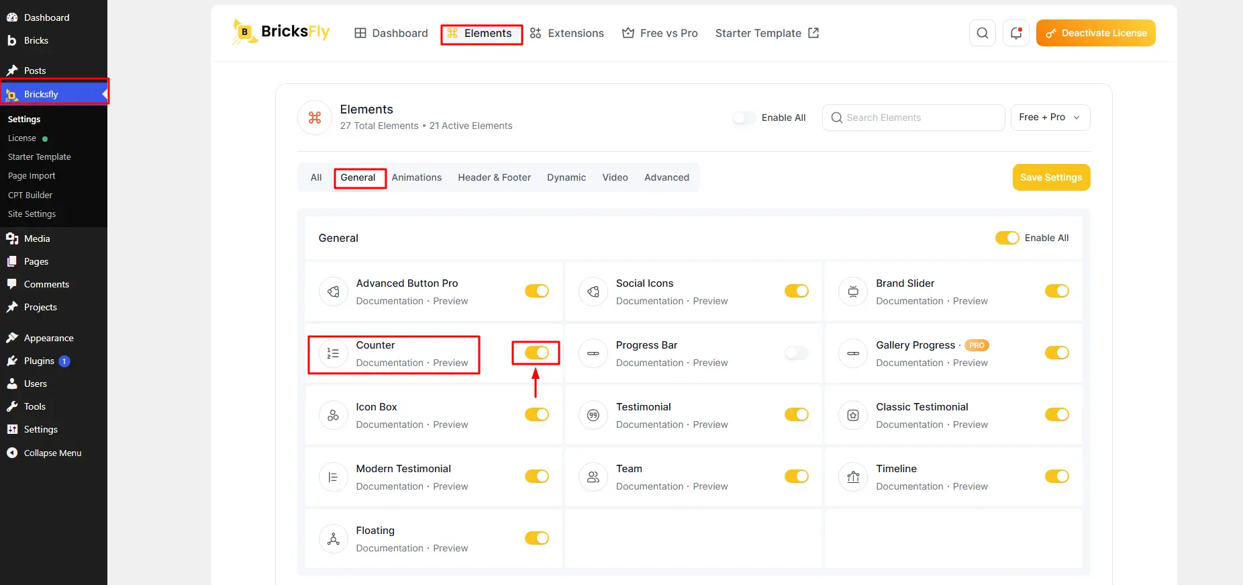Image resolution: width=1243 pixels, height=585 pixels.
Task: Disable the Icon Box toggle
Action: (x=537, y=414)
